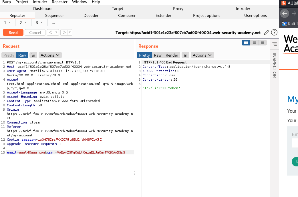Go to next request in history

click(64, 33)
